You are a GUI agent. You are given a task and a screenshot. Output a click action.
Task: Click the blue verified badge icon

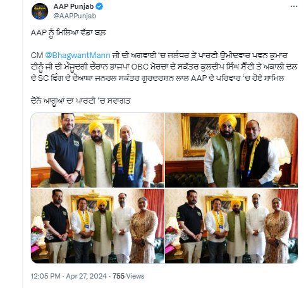(x=99, y=6)
